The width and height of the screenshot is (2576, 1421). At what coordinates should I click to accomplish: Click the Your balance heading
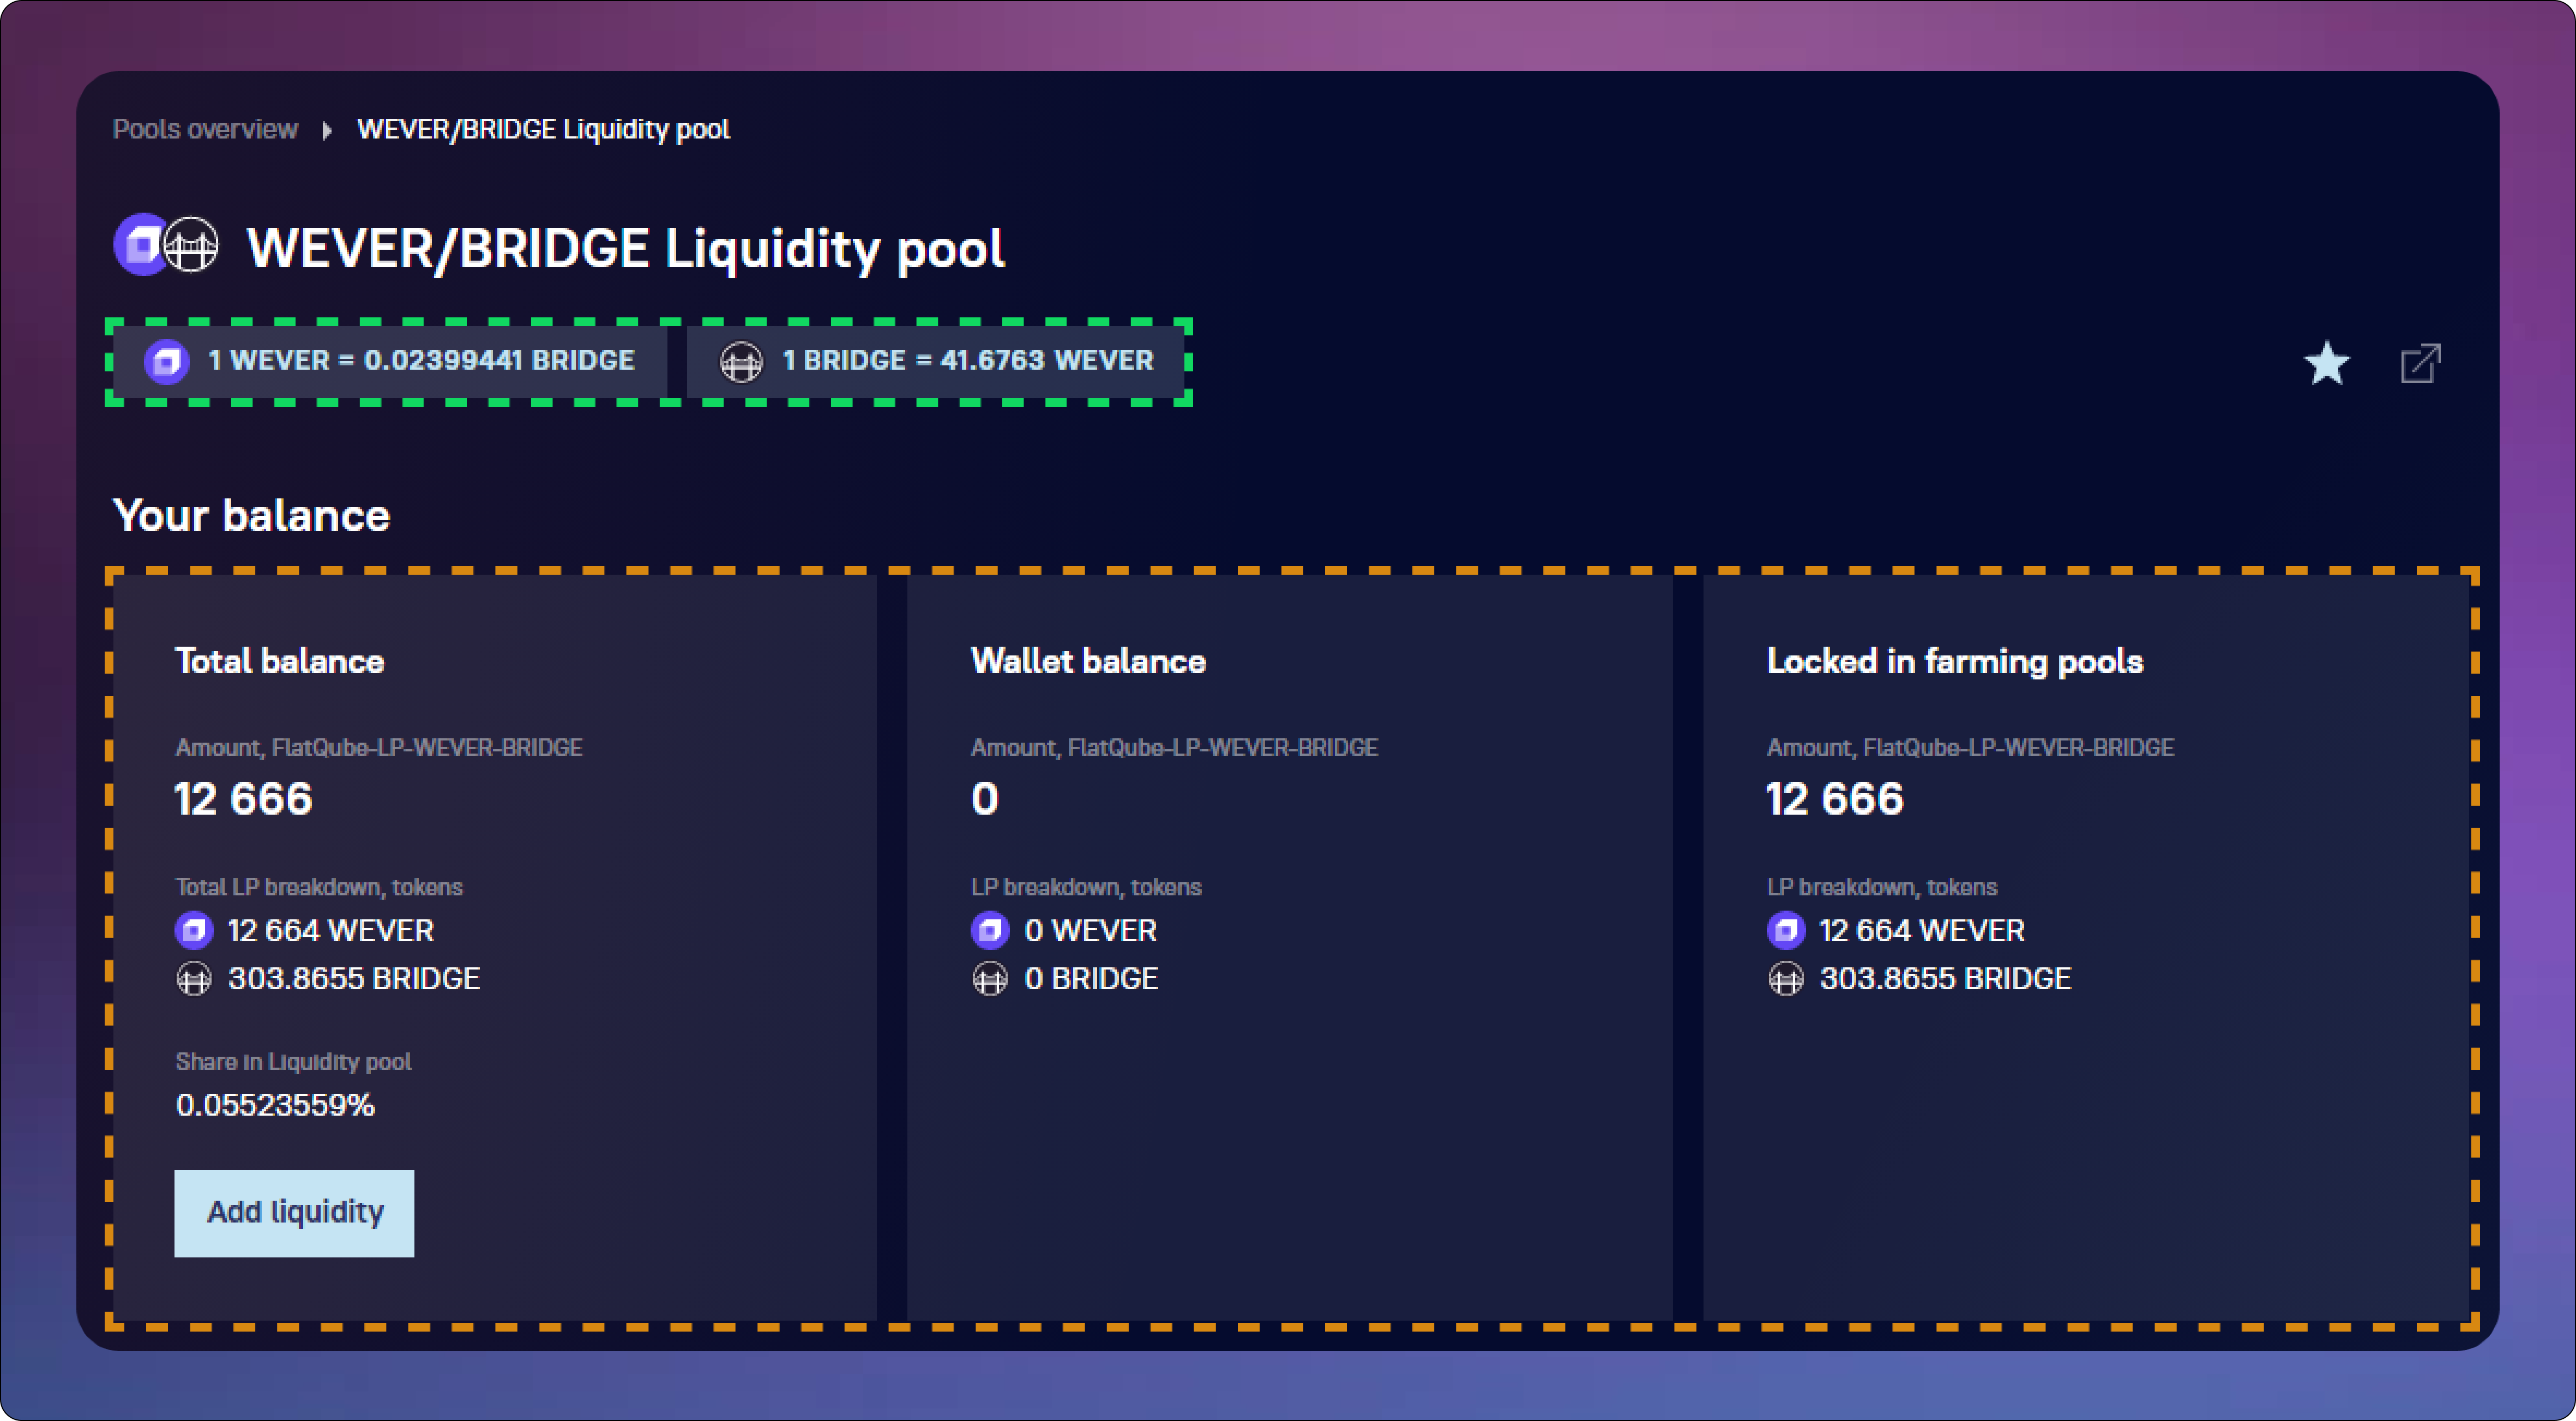[252, 516]
